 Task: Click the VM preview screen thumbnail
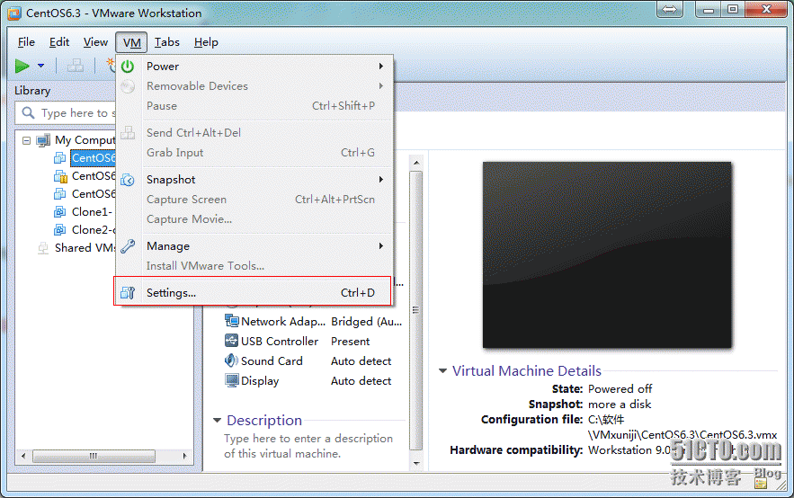(607, 254)
